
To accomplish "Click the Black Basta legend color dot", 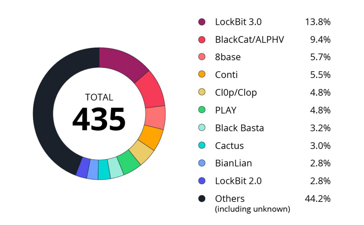I will pos(202,128).
